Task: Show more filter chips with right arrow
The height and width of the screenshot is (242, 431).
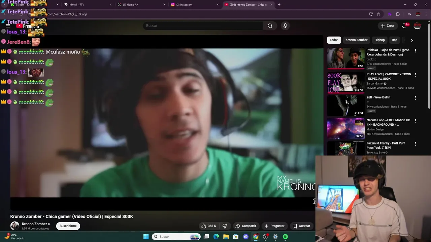Action: 412,40
